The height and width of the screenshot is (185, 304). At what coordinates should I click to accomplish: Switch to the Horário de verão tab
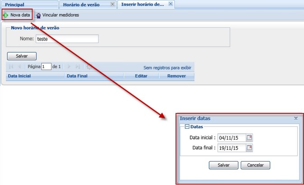click(85, 5)
